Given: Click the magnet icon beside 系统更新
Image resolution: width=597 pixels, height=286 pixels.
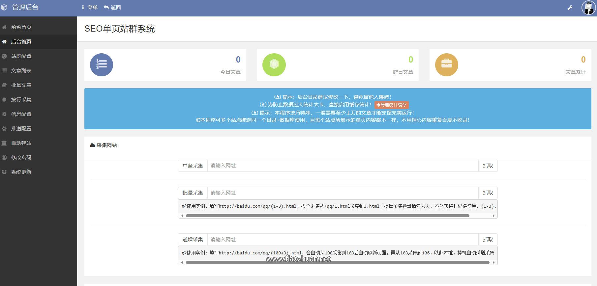Looking at the screenshot, I should (4, 172).
